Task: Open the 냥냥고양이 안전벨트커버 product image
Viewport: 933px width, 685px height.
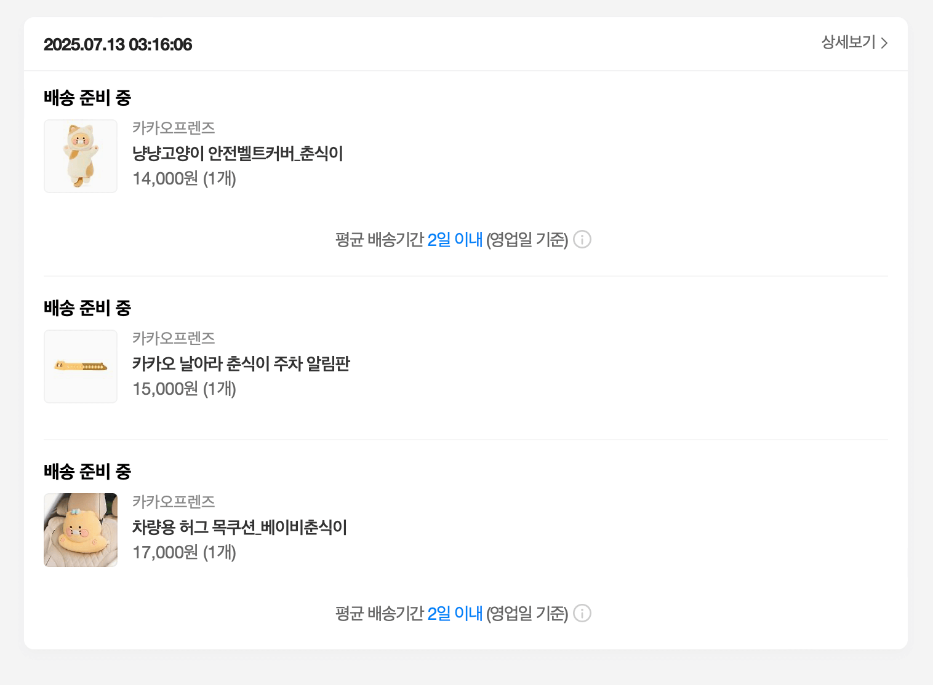Action: coord(80,156)
